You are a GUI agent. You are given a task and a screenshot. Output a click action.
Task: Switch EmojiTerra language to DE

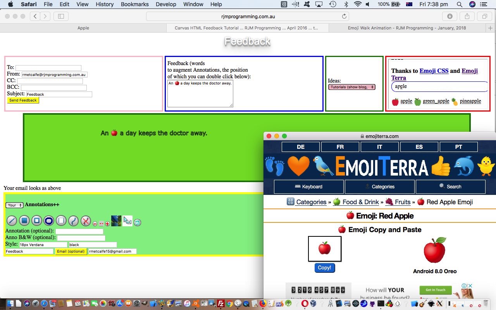[x=301, y=147]
